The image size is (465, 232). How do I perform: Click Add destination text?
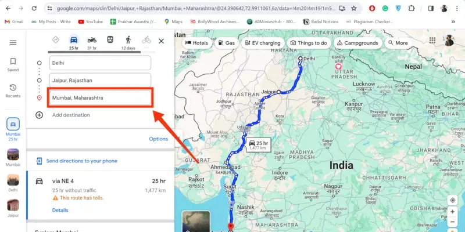click(x=71, y=115)
